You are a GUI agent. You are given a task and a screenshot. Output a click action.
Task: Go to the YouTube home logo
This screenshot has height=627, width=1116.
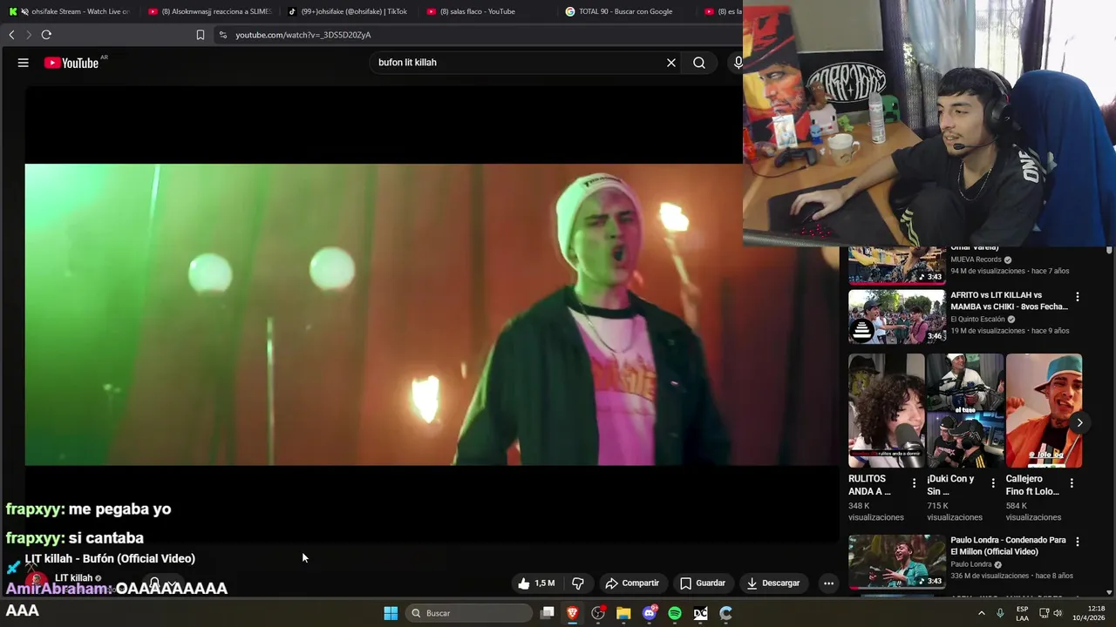click(x=71, y=63)
